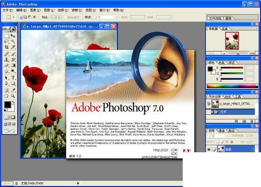Select the Notes tool
The height and width of the screenshot is (187, 261).
pyautogui.click(x=7, y=90)
